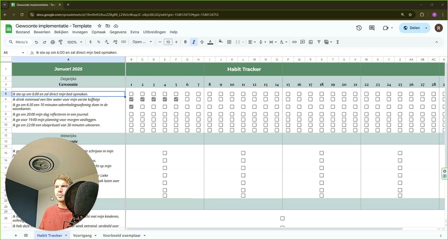Check day 22 for slaapritueel habit

tap(366, 125)
